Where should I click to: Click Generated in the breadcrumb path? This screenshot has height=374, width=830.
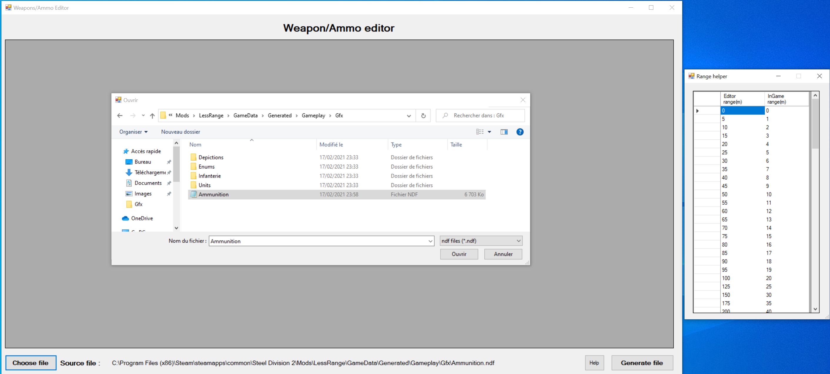click(x=279, y=116)
